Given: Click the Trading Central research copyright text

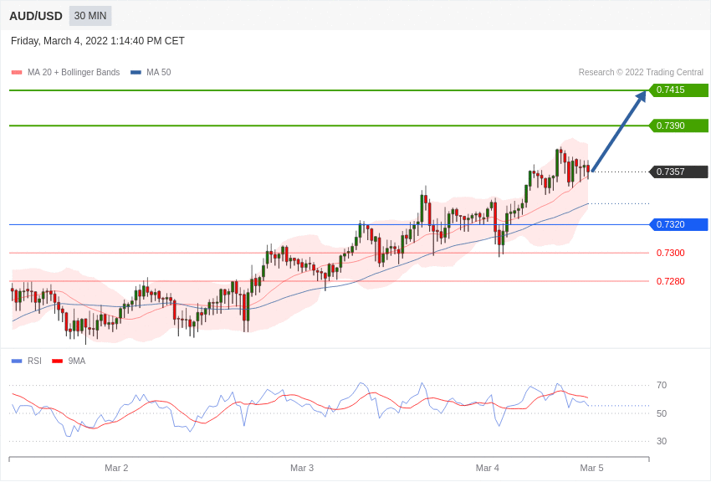Looking at the screenshot, I should 641,73.
